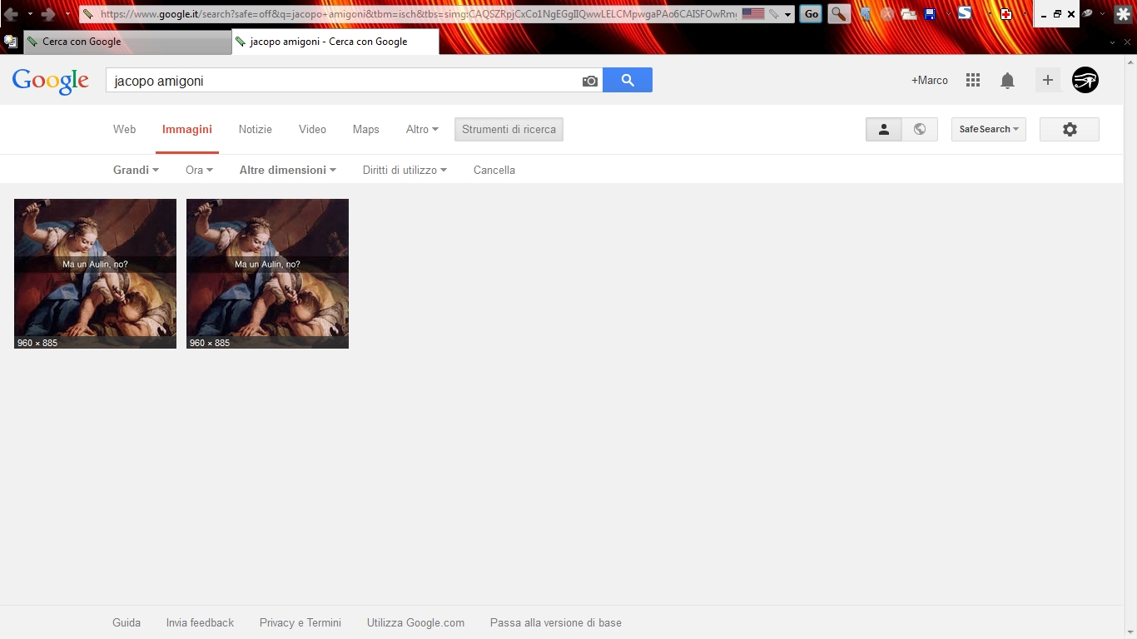Open the 'Privacy e Termini' footer link
Viewport: 1137px width, 639px height.
(x=300, y=622)
